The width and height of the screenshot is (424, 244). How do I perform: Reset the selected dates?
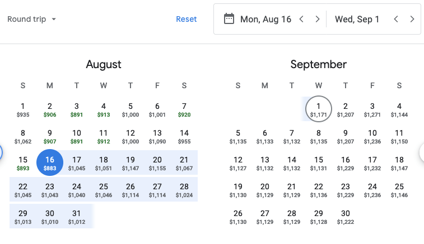(x=186, y=19)
